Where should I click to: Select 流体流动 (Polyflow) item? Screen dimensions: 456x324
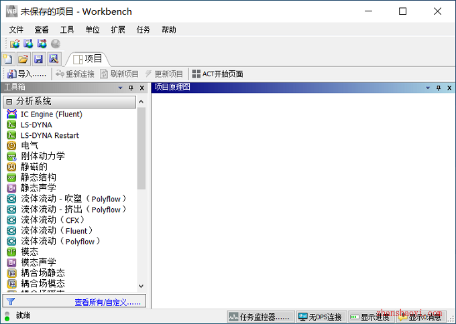[54, 241]
